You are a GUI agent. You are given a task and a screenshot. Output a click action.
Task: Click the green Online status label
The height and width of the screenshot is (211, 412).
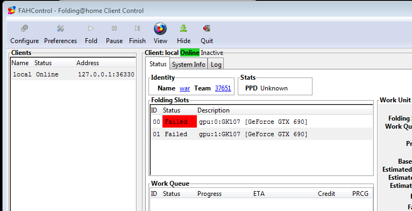click(x=190, y=53)
